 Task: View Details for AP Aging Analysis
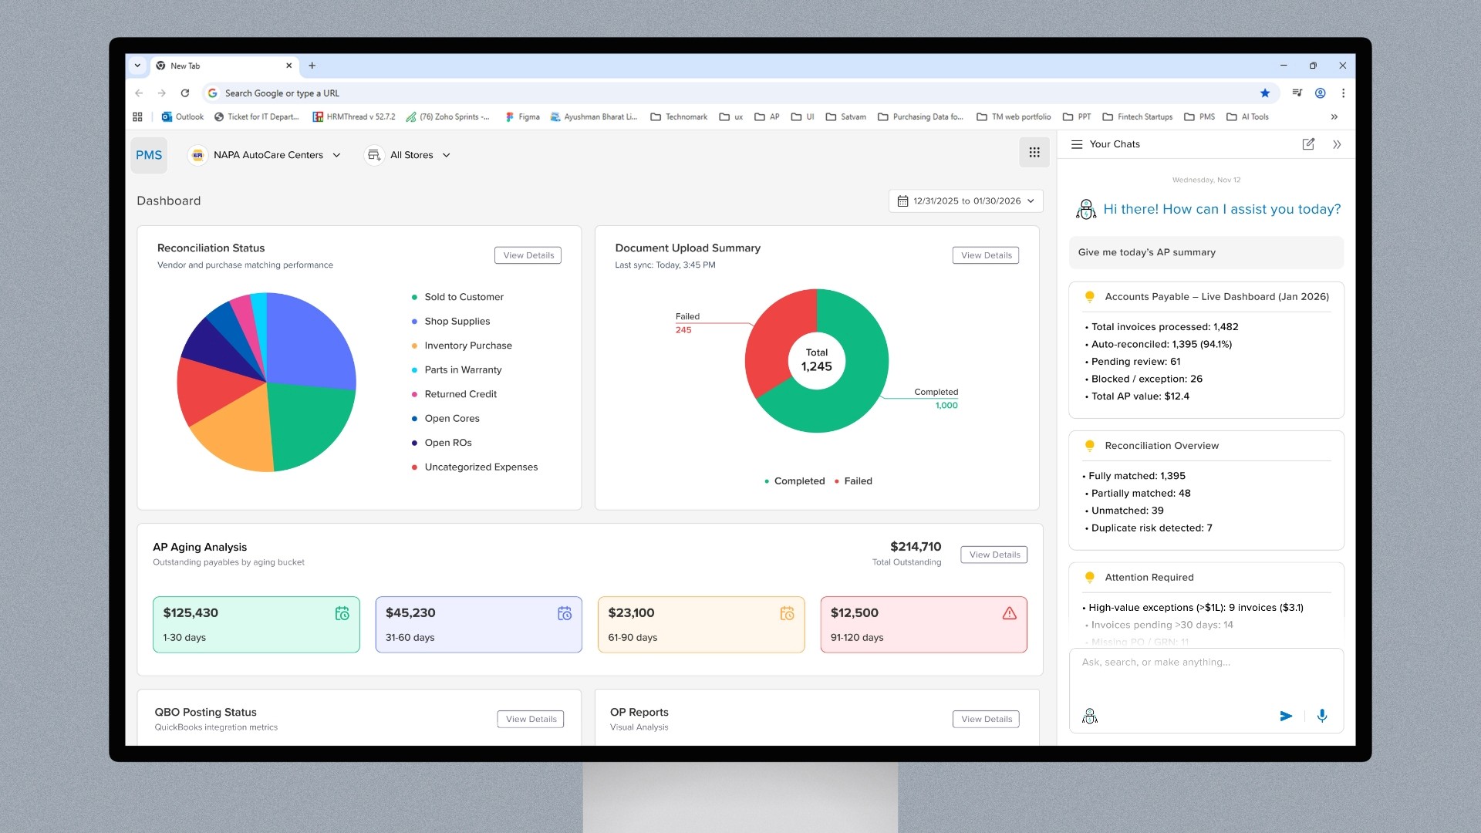pyautogui.click(x=994, y=555)
